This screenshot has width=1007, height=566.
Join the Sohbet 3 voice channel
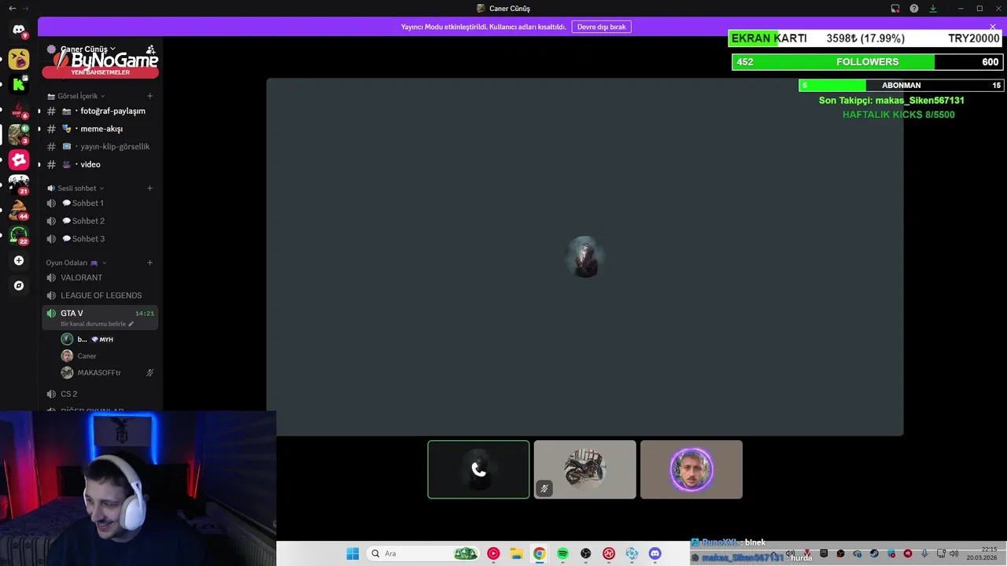(x=101, y=239)
